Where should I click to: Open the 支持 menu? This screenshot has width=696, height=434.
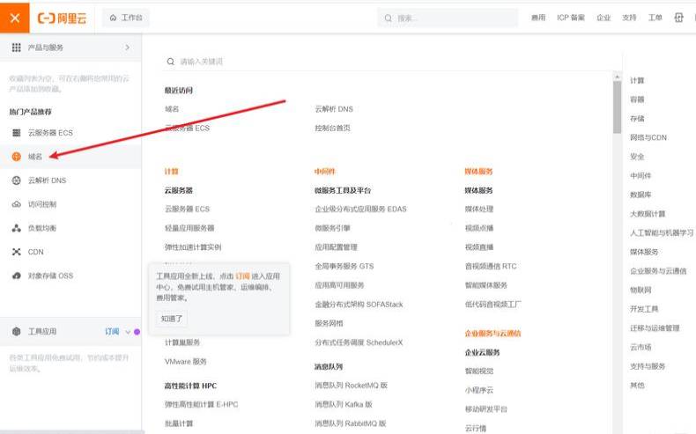629,18
